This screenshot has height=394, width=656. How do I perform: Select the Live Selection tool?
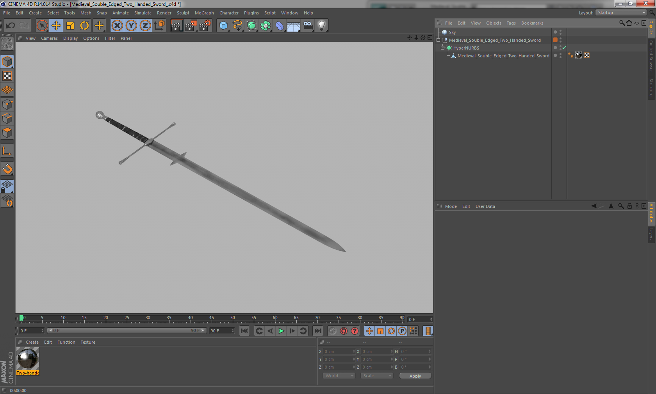[42, 26]
